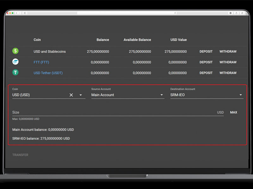Click the Available Balance column header

(137, 40)
